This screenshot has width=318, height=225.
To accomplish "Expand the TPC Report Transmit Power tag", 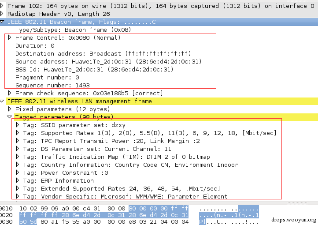I will pos(18,141).
